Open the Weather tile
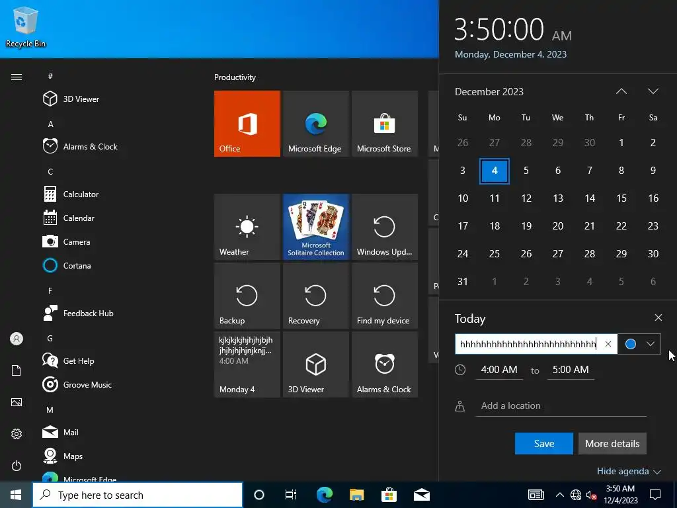Image resolution: width=677 pixels, height=508 pixels. [247, 227]
